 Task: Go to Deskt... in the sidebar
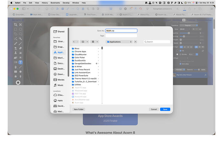[x=59, y=69]
